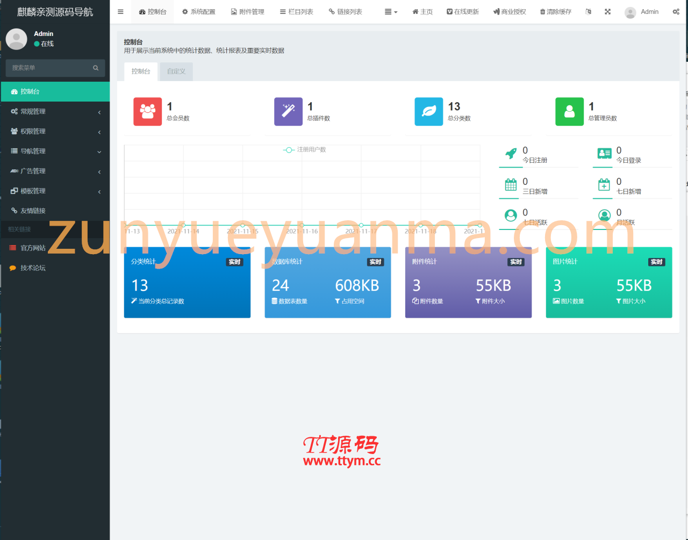Click the 三日新增 calendar icon

tap(511, 185)
